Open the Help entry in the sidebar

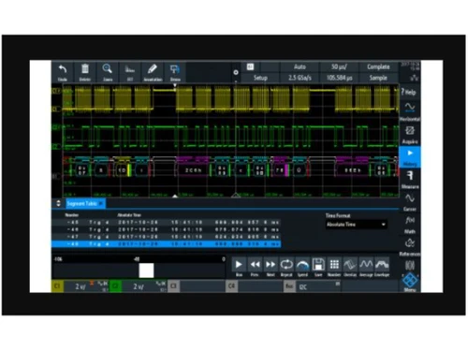click(409, 92)
